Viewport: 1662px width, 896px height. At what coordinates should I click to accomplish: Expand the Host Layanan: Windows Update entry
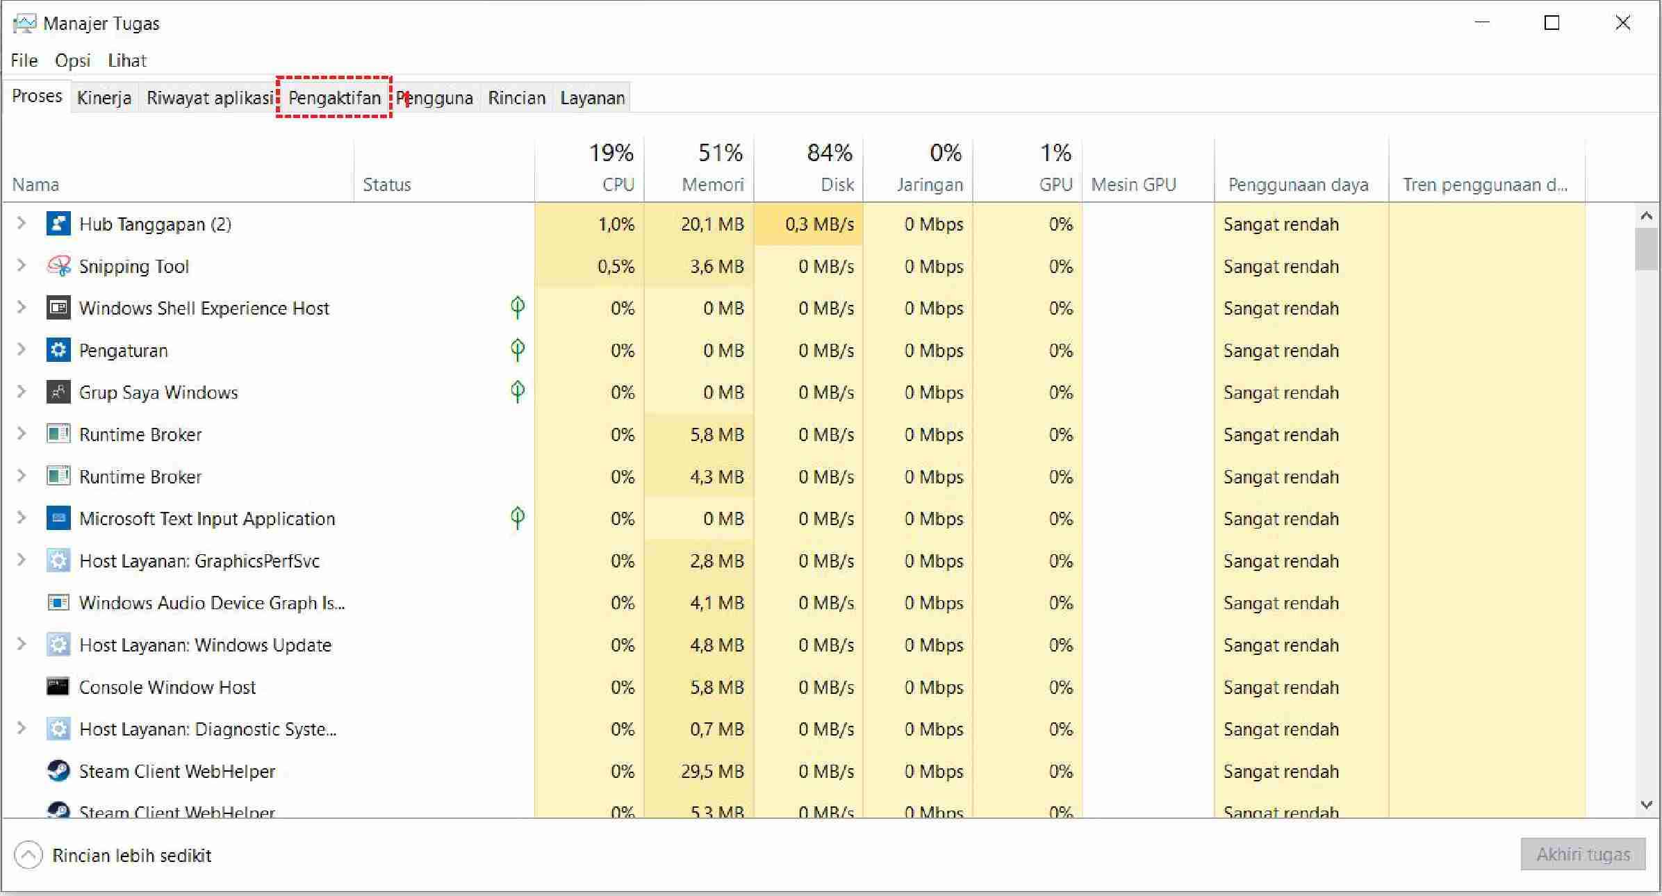(22, 645)
